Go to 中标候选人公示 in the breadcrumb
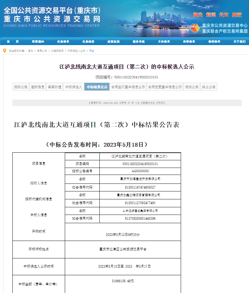This screenshot has height=293, width=249. click(76, 51)
